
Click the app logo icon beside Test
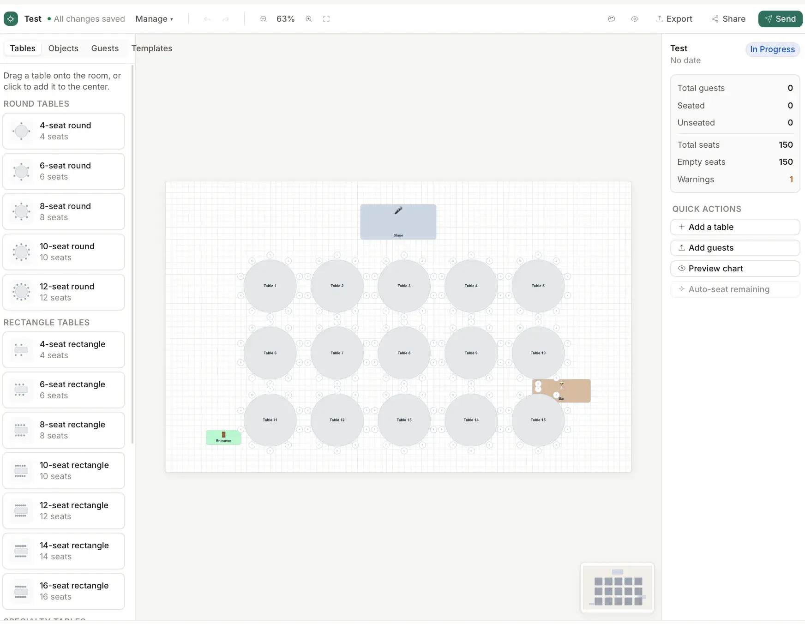pos(11,19)
